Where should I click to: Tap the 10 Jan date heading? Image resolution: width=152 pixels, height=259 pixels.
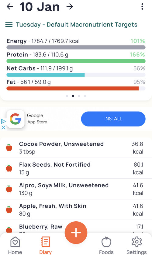click(x=40, y=7)
